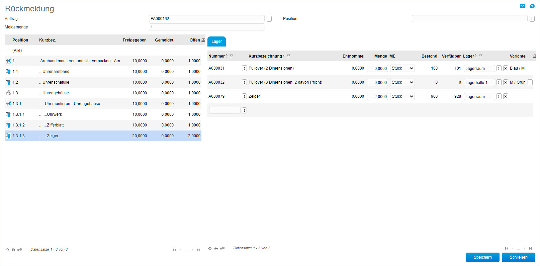Open the help icon in the top right
The image size is (540, 266).
(532, 6)
